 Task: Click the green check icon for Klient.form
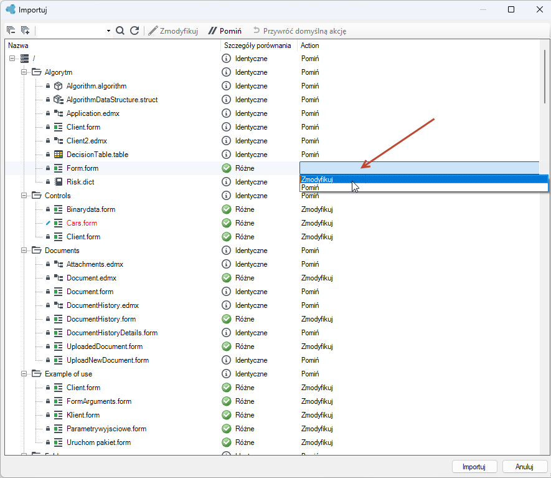pos(227,415)
